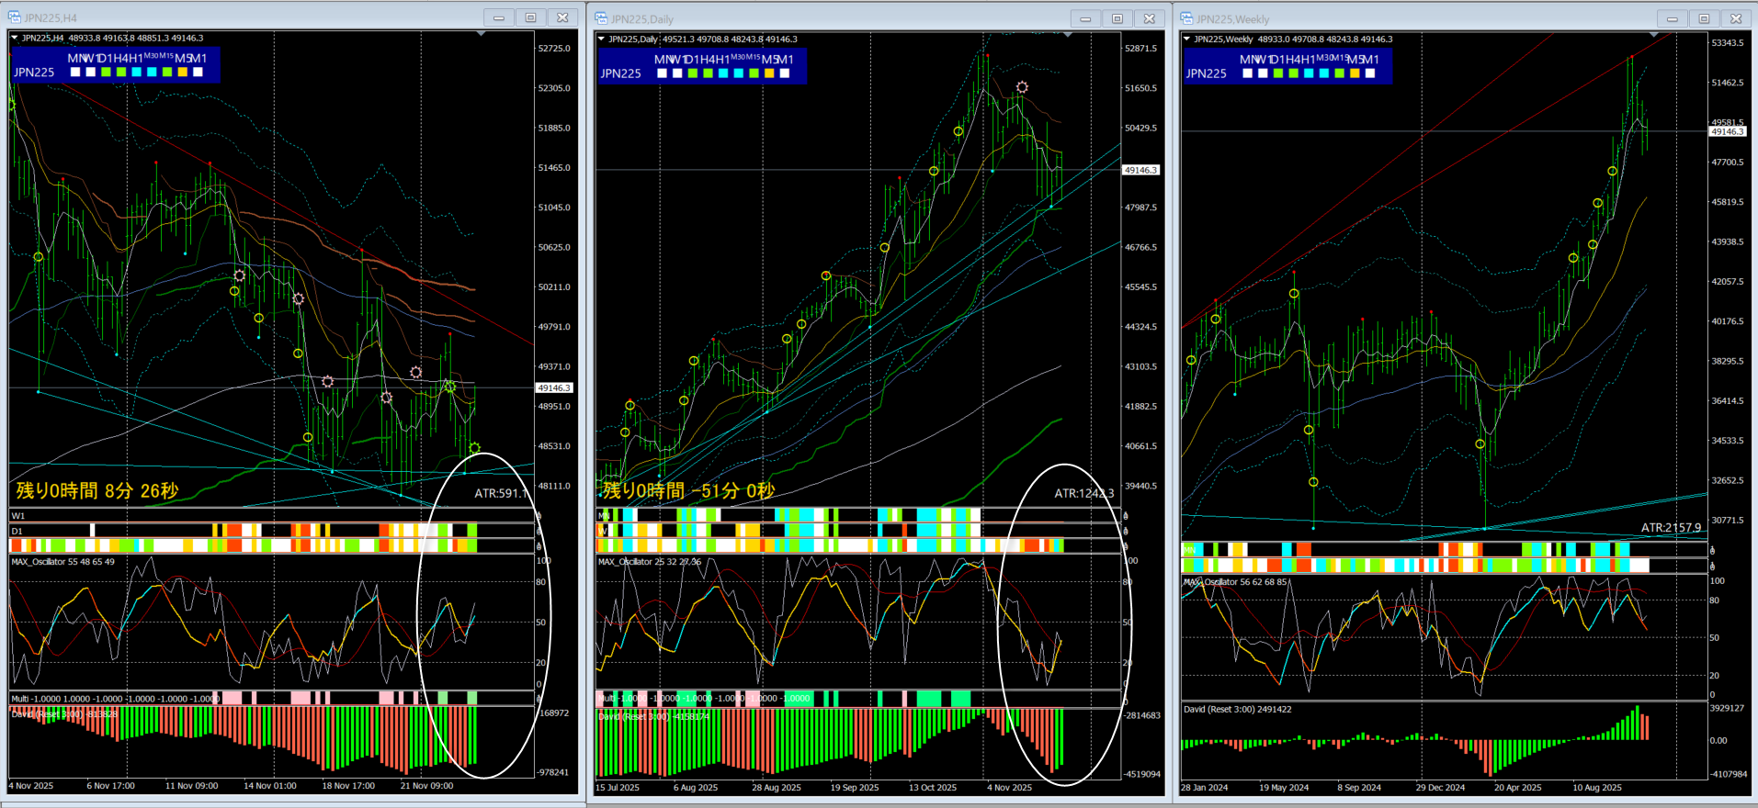Minimize the JPN225,Daily chart window
Viewport: 1758px width, 808px height.
[x=1084, y=18]
